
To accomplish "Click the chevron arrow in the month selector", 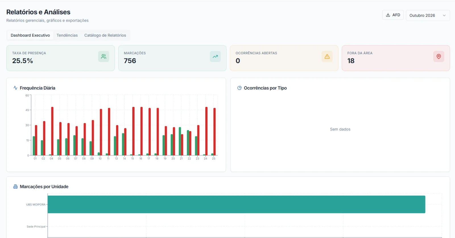I will click(x=444, y=15).
